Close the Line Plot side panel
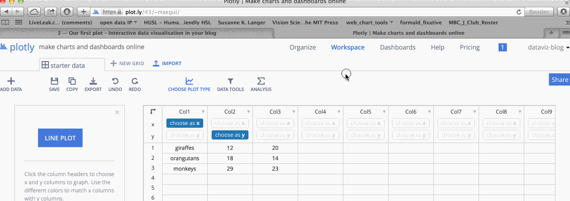 [117, 112]
